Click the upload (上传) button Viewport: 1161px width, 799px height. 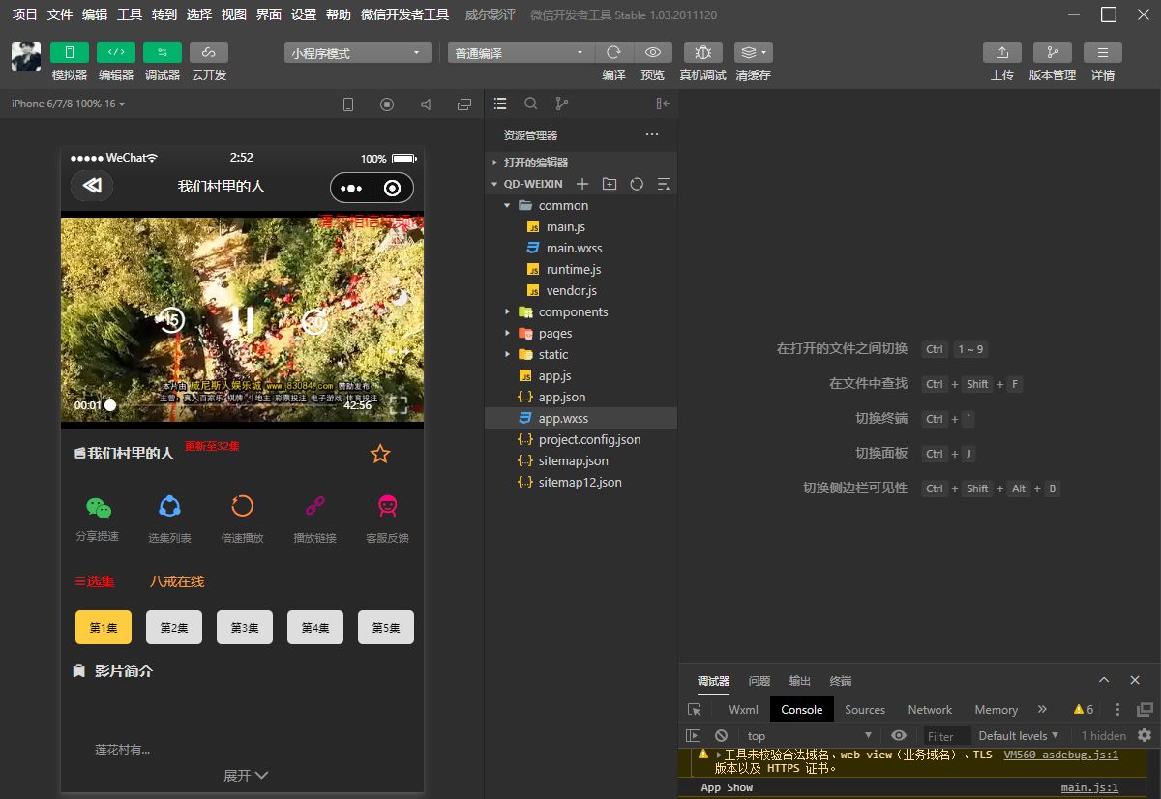[x=1002, y=52]
